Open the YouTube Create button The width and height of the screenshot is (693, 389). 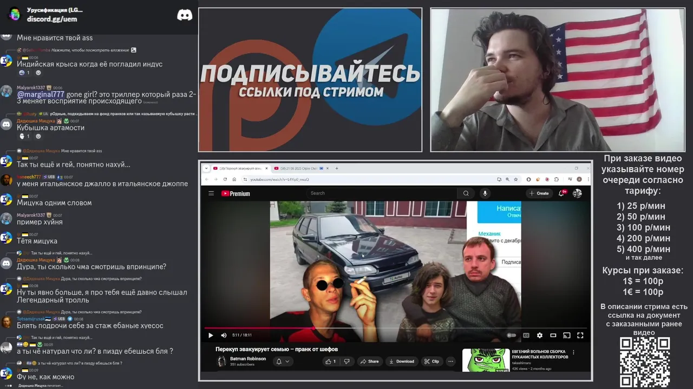[540, 193]
